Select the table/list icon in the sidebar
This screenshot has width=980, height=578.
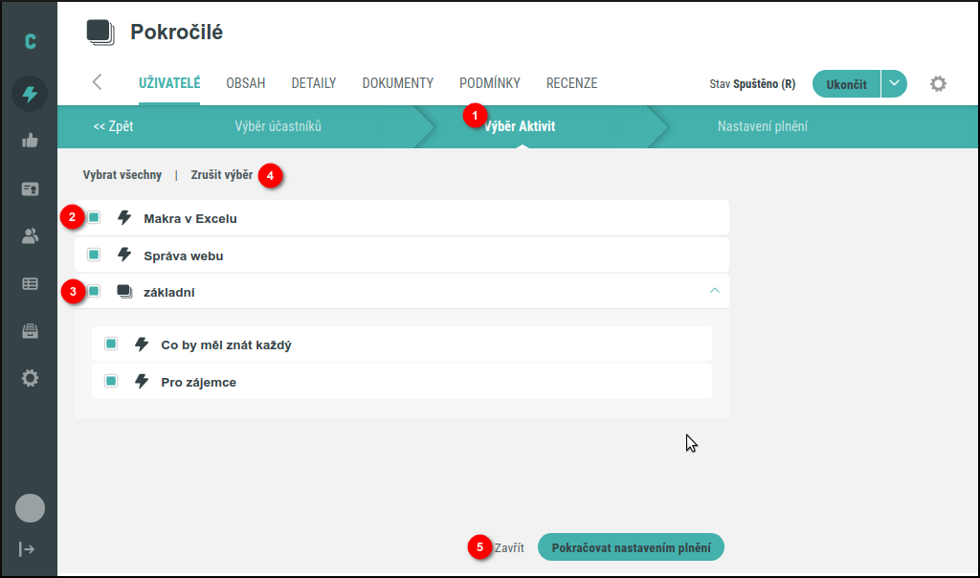click(30, 282)
